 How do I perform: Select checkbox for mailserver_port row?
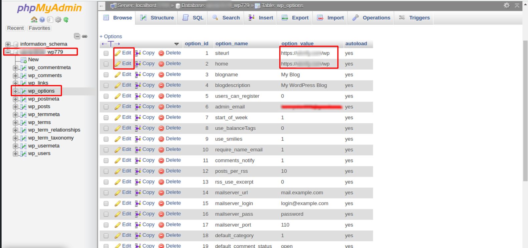[x=106, y=225]
